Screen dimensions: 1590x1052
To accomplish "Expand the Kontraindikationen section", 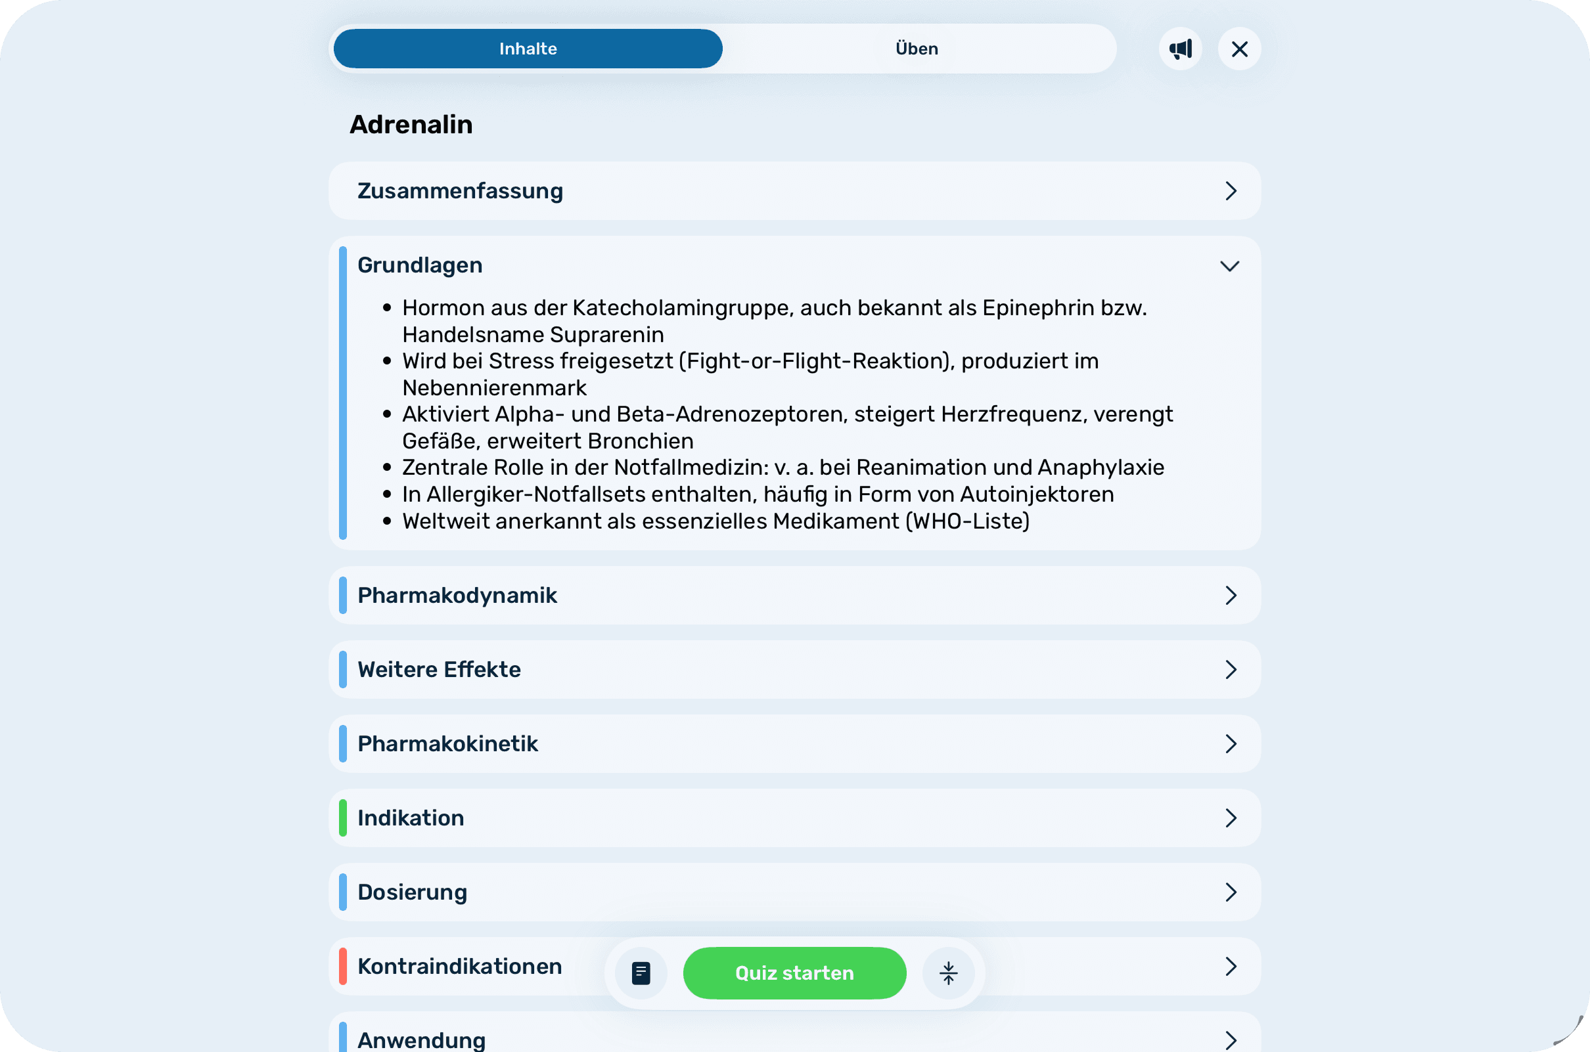I will pyautogui.click(x=1230, y=966).
